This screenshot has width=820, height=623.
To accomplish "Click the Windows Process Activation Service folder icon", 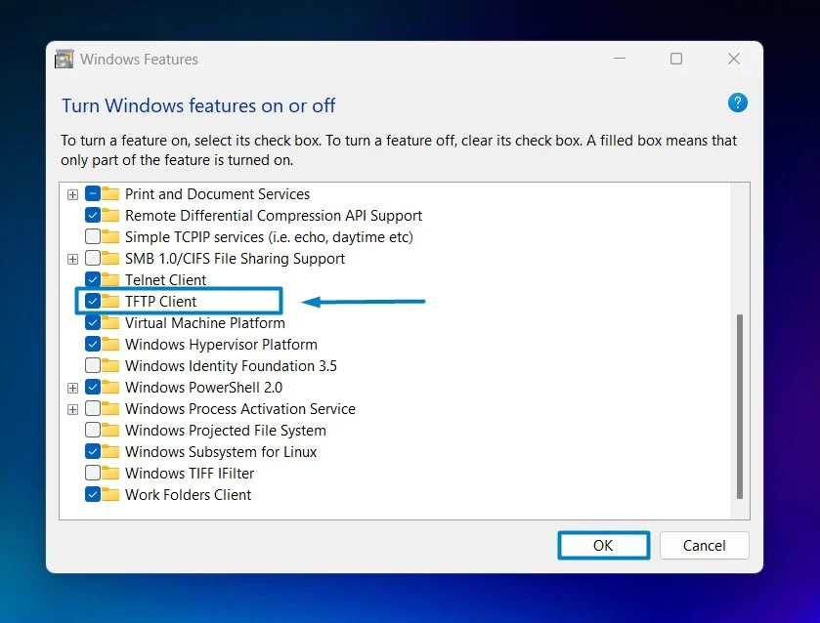I will 110,409.
